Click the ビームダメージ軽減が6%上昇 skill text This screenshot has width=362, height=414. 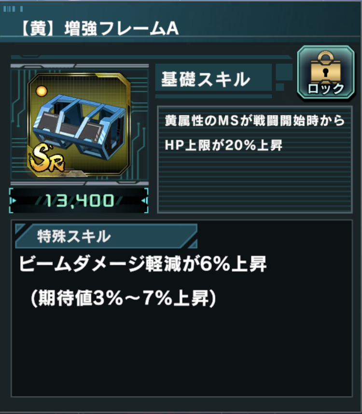(143, 264)
